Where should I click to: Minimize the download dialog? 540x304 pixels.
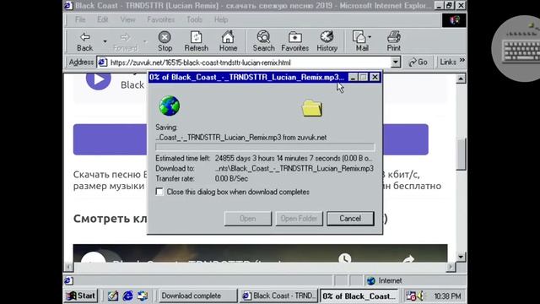(x=353, y=77)
